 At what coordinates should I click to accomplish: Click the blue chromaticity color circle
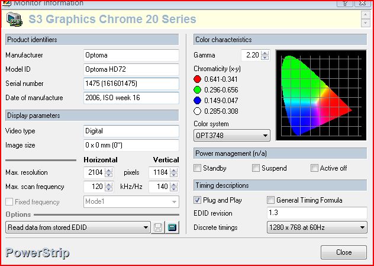coord(197,101)
